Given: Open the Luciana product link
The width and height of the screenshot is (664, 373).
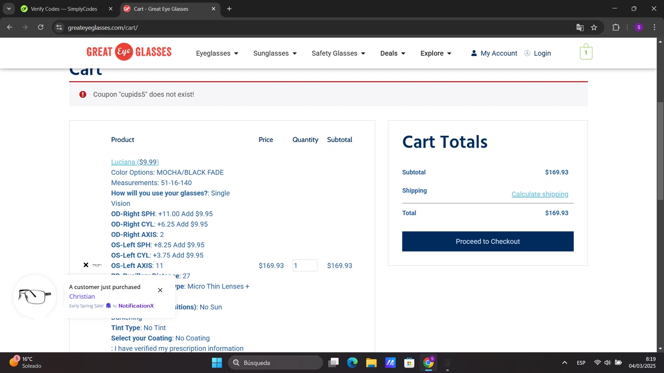Looking at the screenshot, I should 135,162.
